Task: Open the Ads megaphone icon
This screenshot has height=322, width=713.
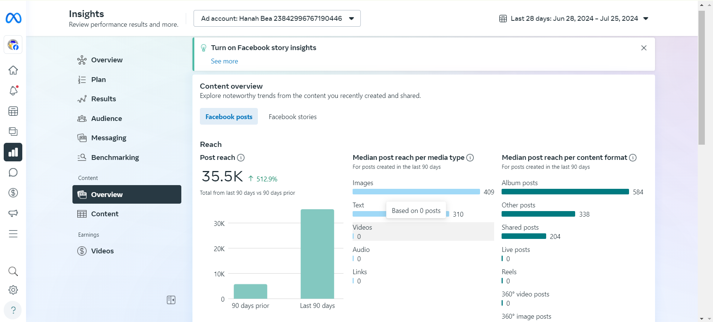Action: (13, 213)
